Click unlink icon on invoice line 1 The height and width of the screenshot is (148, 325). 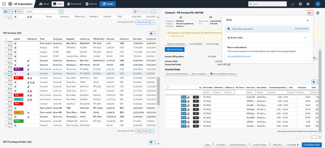pyautogui.click(x=188, y=97)
